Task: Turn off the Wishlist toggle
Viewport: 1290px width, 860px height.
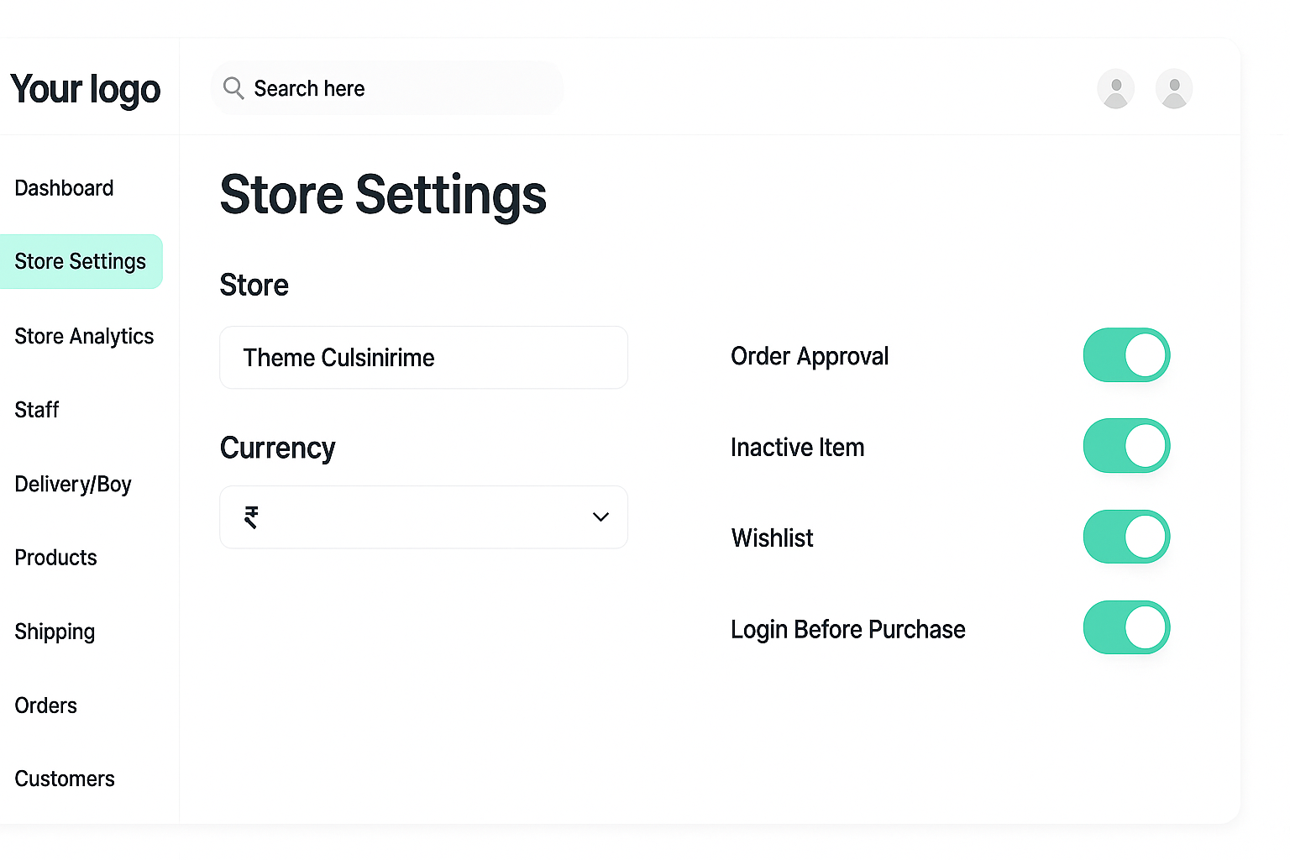Action: coord(1126,537)
